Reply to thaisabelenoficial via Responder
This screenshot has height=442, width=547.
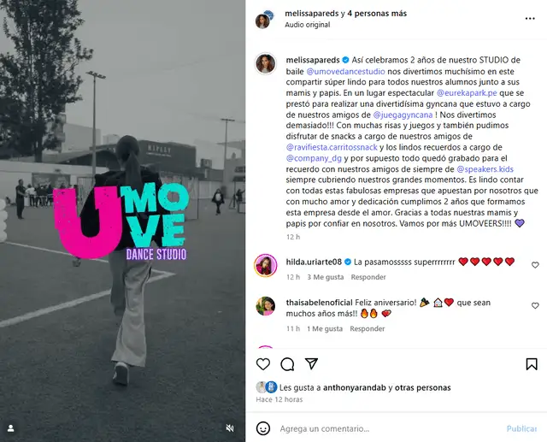pyautogui.click(x=367, y=328)
